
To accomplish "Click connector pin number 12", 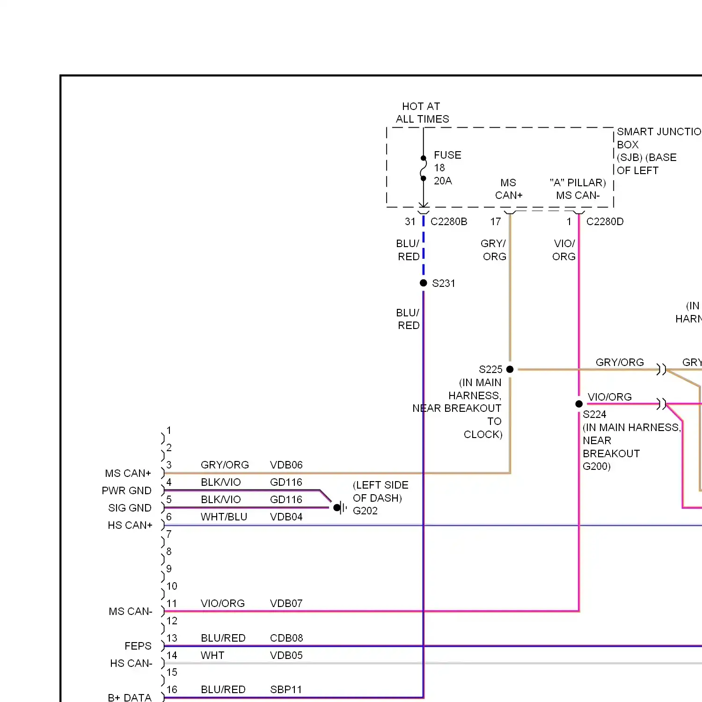I will pos(172,621).
